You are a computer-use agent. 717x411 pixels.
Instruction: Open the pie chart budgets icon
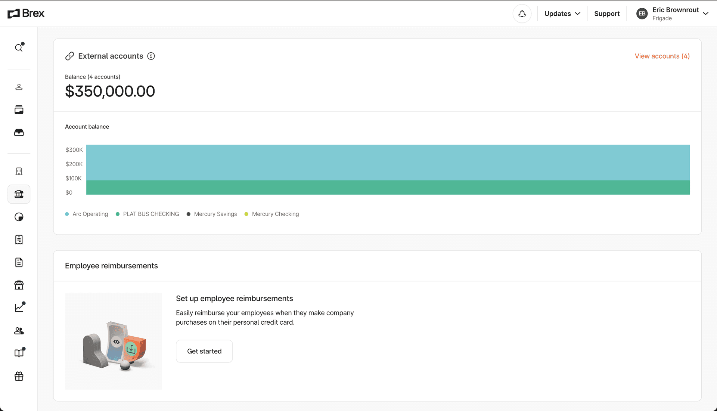pos(19,217)
